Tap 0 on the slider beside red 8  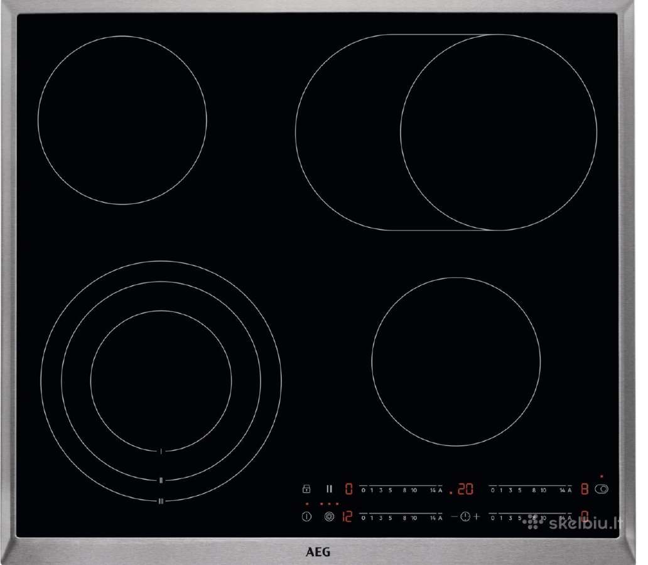(493, 490)
